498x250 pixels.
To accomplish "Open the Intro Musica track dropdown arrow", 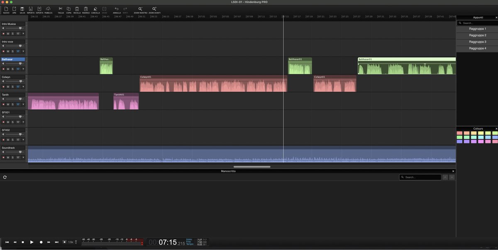I will pos(23,34).
